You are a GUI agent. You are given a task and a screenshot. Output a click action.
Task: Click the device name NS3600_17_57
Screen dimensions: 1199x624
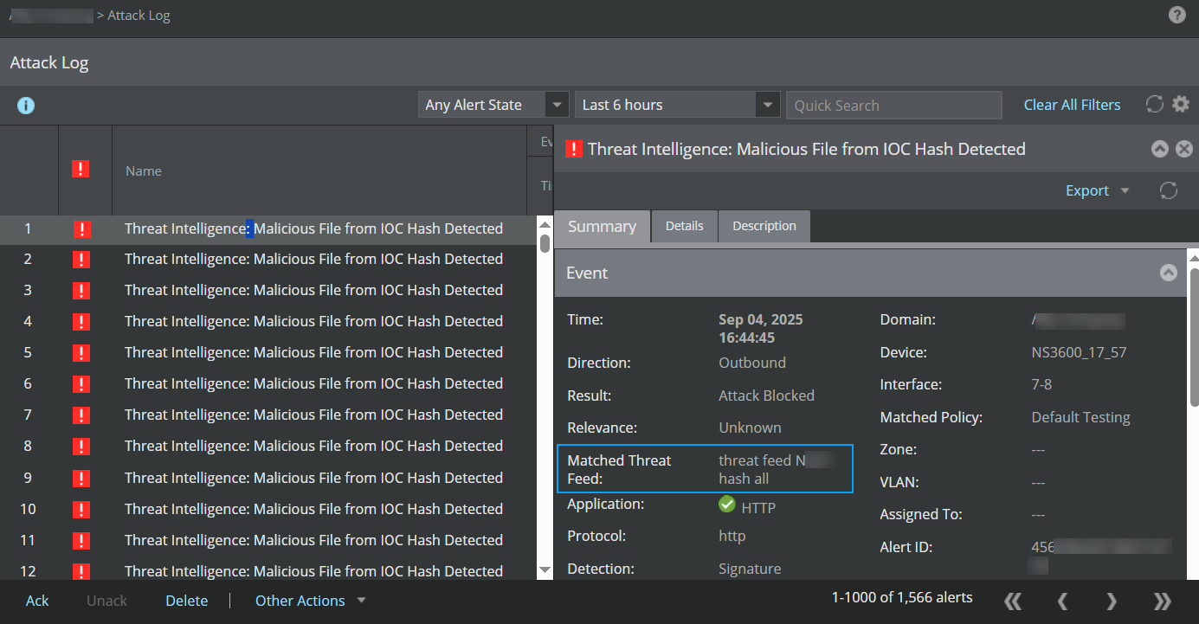point(1079,352)
